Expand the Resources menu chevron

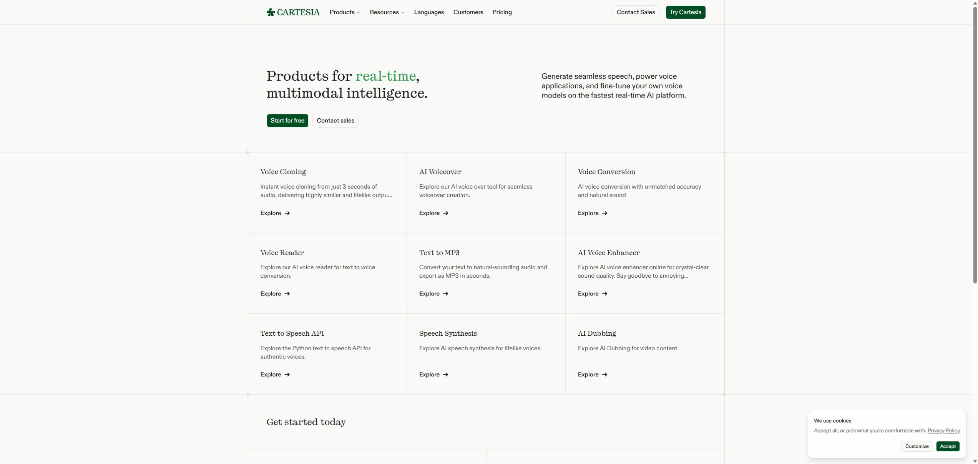tap(402, 13)
